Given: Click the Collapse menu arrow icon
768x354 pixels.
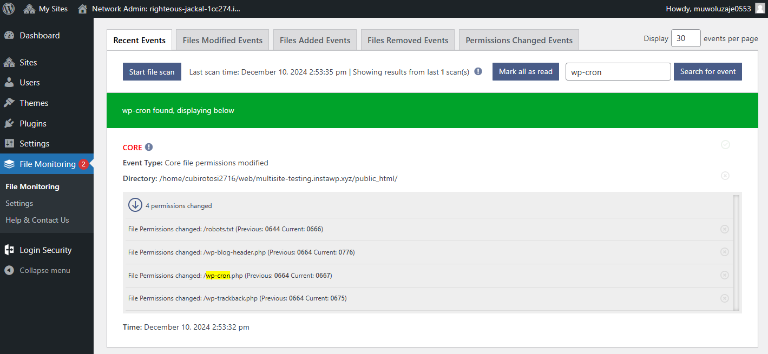Looking at the screenshot, I should [x=9, y=271].
